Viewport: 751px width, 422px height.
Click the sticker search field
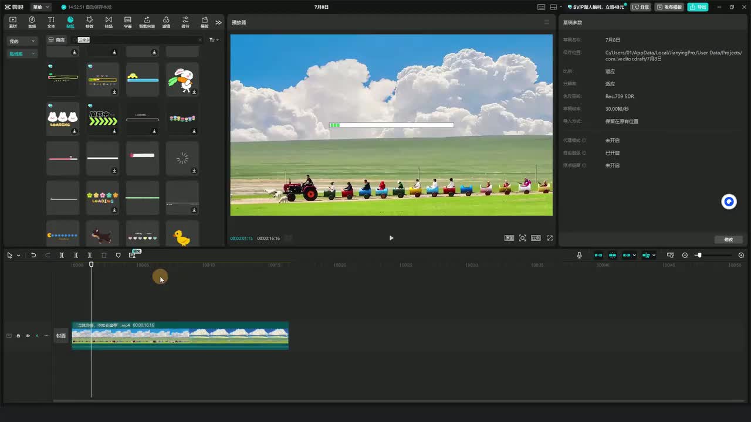pyautogui.click(x=136, y=40)
